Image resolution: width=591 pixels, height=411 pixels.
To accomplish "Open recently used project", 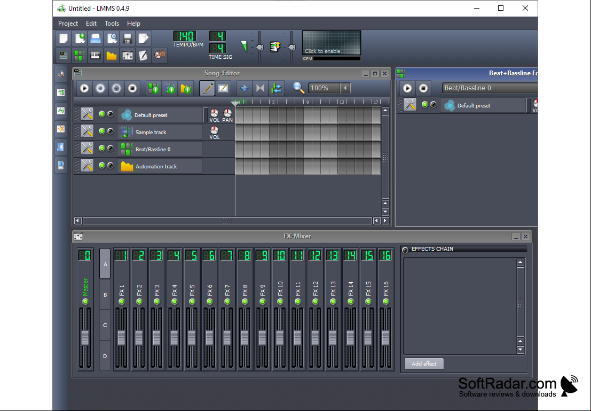I will tap(112, 38).
